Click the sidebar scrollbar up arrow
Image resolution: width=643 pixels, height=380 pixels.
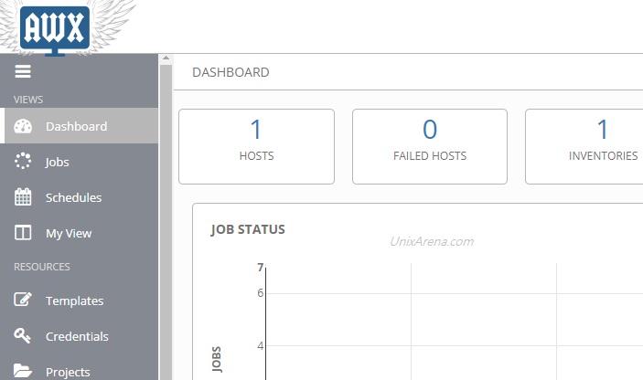[x=166, y=58]
